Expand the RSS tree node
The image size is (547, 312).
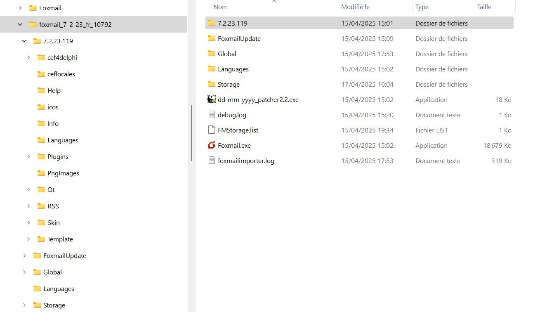pos(28,206)
